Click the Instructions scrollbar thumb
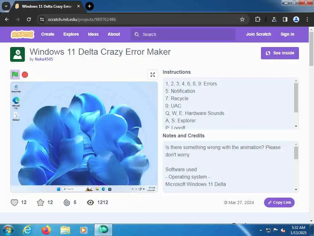The image size is (314, 236). (296, 98)
